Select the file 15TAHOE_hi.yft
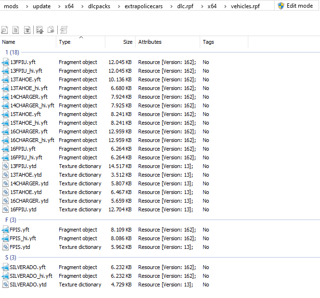 29,123
